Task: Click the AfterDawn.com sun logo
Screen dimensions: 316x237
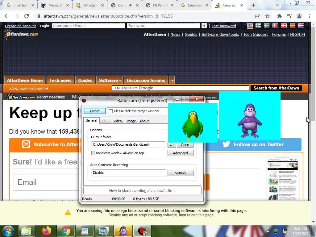Action: tap(21, 34)
